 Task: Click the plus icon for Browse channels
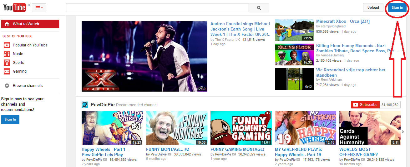(7, 86)
